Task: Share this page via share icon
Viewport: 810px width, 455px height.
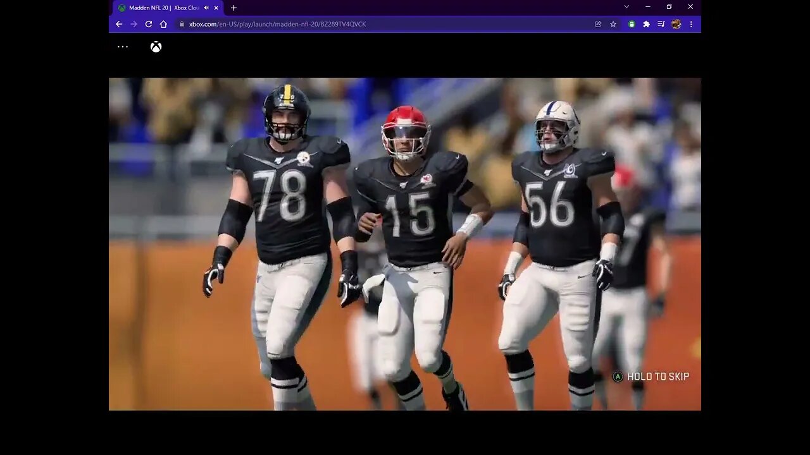Action: pos(598,24)
